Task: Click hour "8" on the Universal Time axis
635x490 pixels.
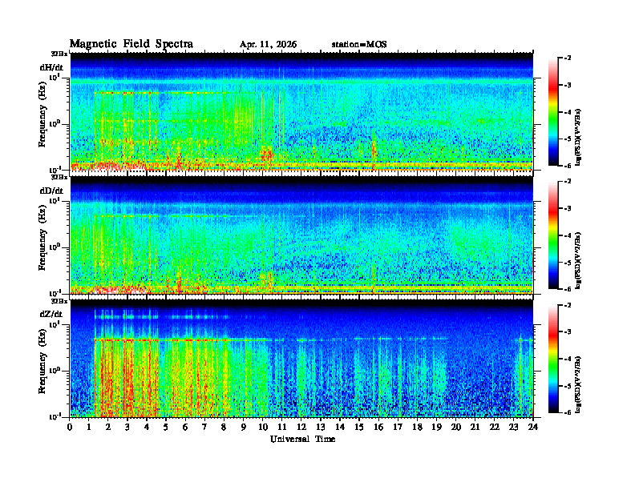Action: (224, 428)
